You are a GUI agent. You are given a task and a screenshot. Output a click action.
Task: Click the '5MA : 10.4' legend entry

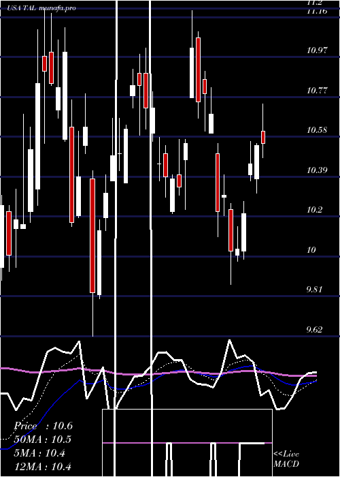coord(39,453)
